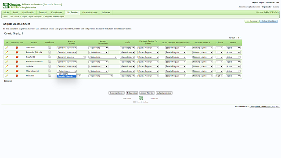This screenshot has width=281, height=158.
Task: Open the Año Escolar tab
Action: click(x=72, y=13)
